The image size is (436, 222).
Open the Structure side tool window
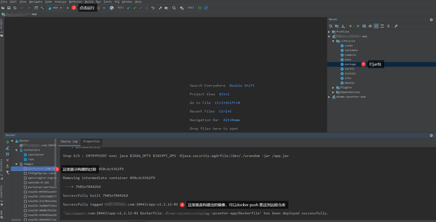pyautogui.click(x=2, y=169)
